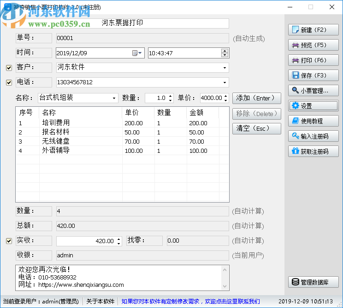
Task: Click the 使用教程 book icon
Action: [296, 121]
